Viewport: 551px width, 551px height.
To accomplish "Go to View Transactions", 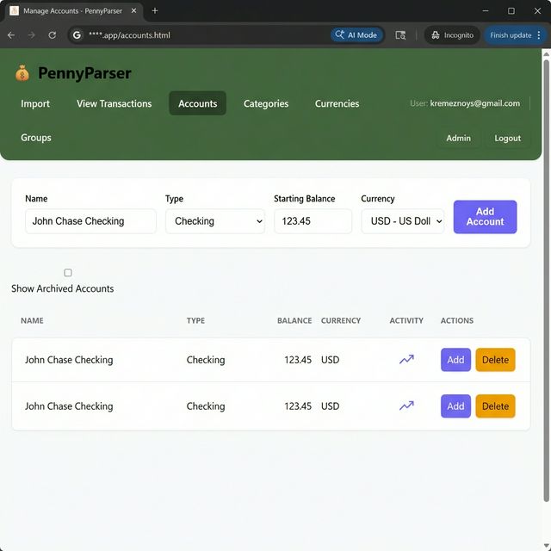I will pos(115,103).
